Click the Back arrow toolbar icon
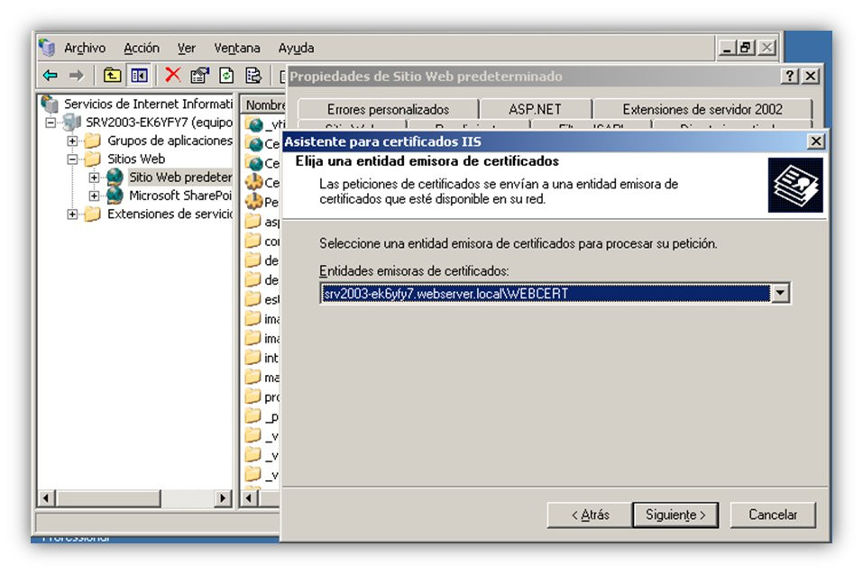863x574 pixels. click(x=50, y=76)
